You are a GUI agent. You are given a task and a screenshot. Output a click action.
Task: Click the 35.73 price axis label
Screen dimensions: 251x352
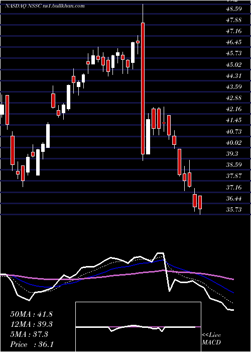[234, 210]
